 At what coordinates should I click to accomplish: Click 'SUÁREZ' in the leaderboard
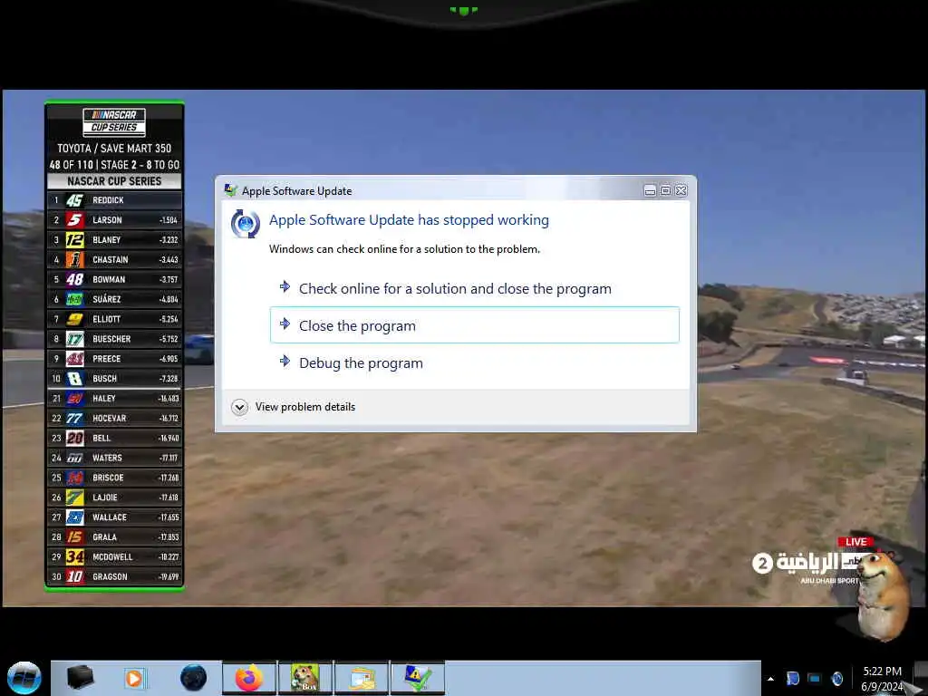107,299
